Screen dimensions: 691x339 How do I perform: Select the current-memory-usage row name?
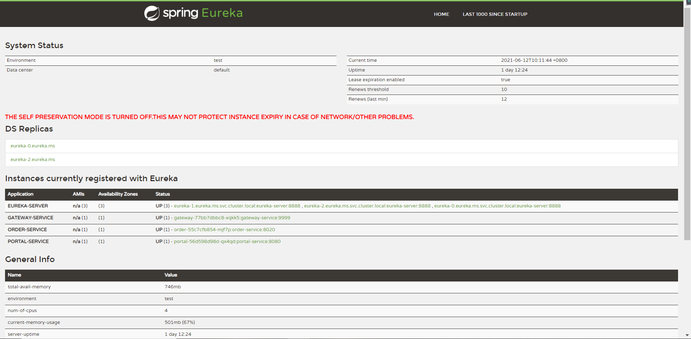(x=34, y=322)
